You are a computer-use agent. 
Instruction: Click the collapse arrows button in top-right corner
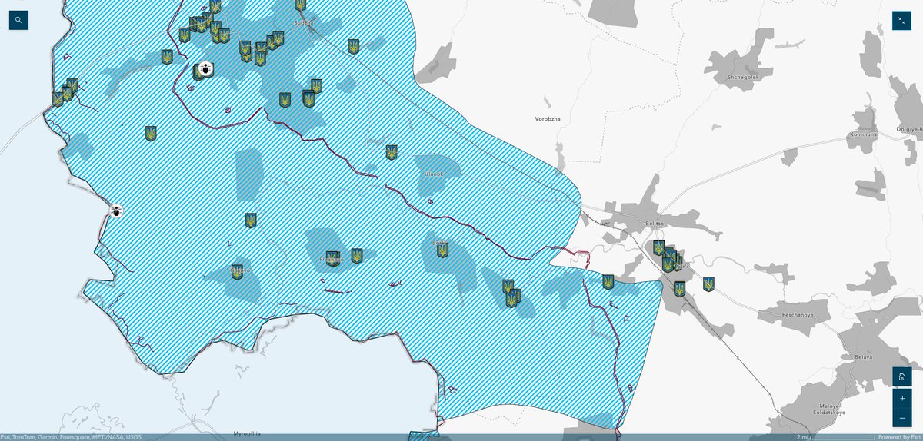coord(901,20)
